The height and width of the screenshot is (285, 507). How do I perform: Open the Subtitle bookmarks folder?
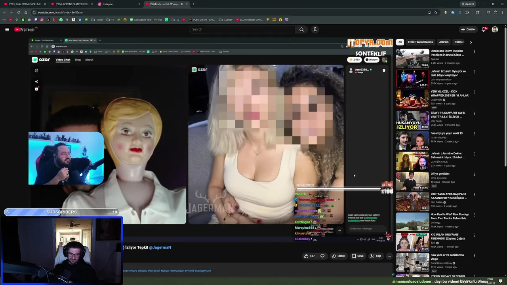click(x=226, y=19)
